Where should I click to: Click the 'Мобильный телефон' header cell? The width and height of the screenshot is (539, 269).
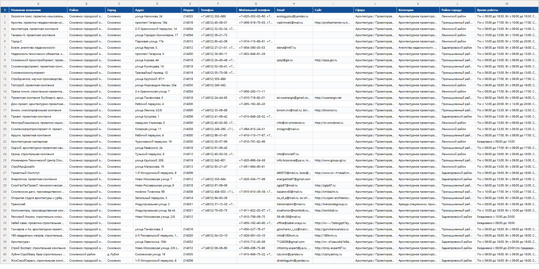tap(256, 10)
